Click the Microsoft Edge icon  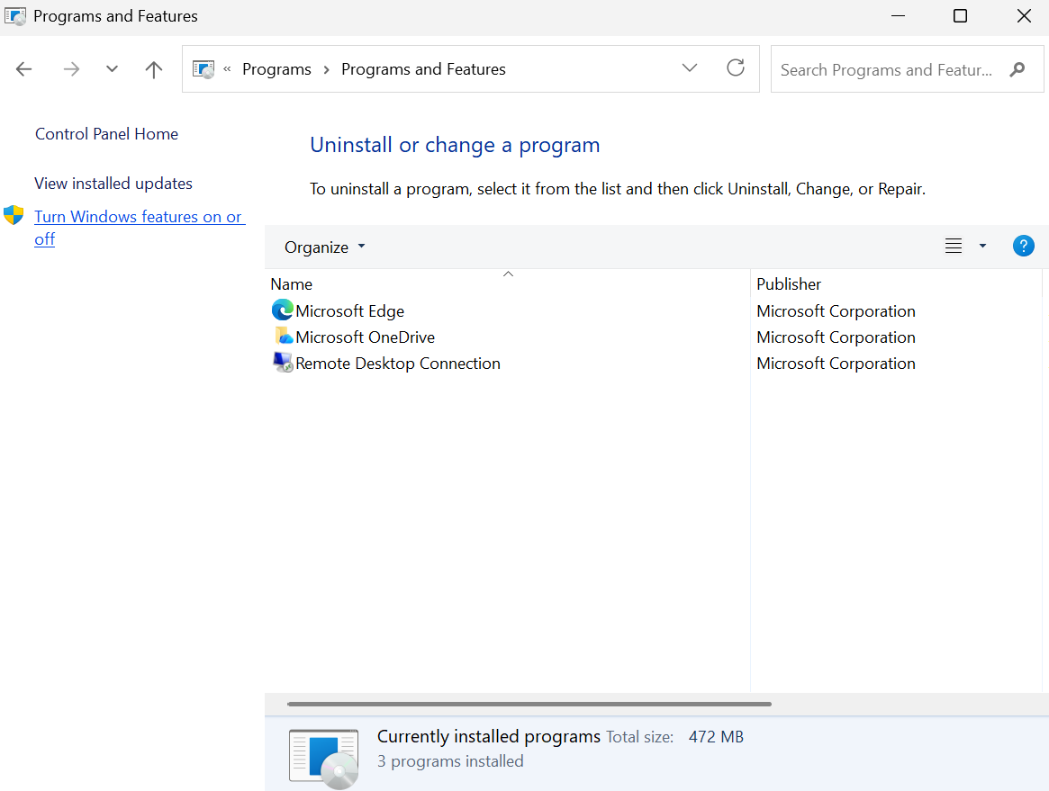[x=283, y=310]
